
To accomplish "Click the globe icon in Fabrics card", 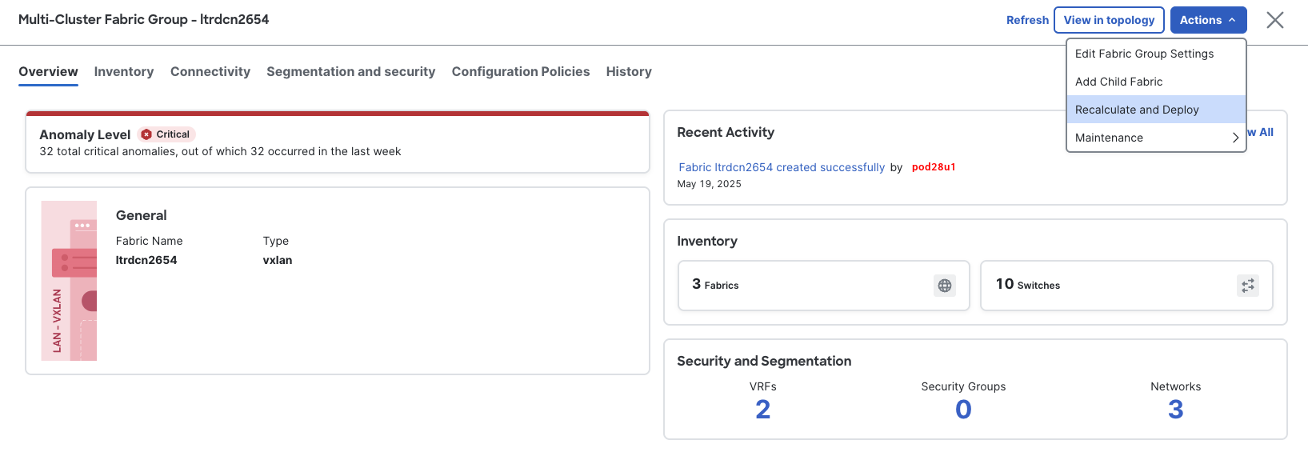I will coord(944,286).
